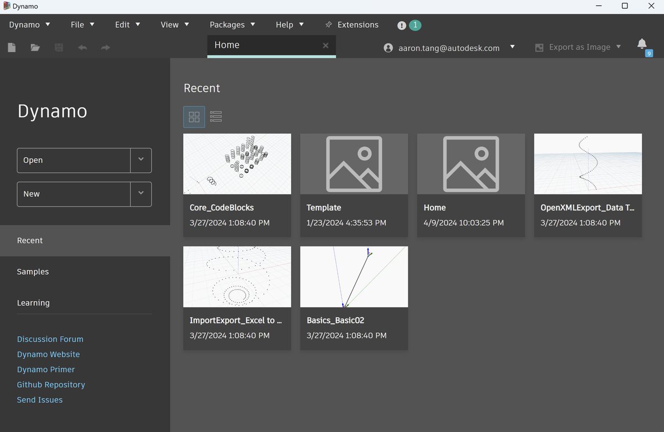664x432 pixels.
Task: Click the Undo arrow icon
Action: [82, 48]
